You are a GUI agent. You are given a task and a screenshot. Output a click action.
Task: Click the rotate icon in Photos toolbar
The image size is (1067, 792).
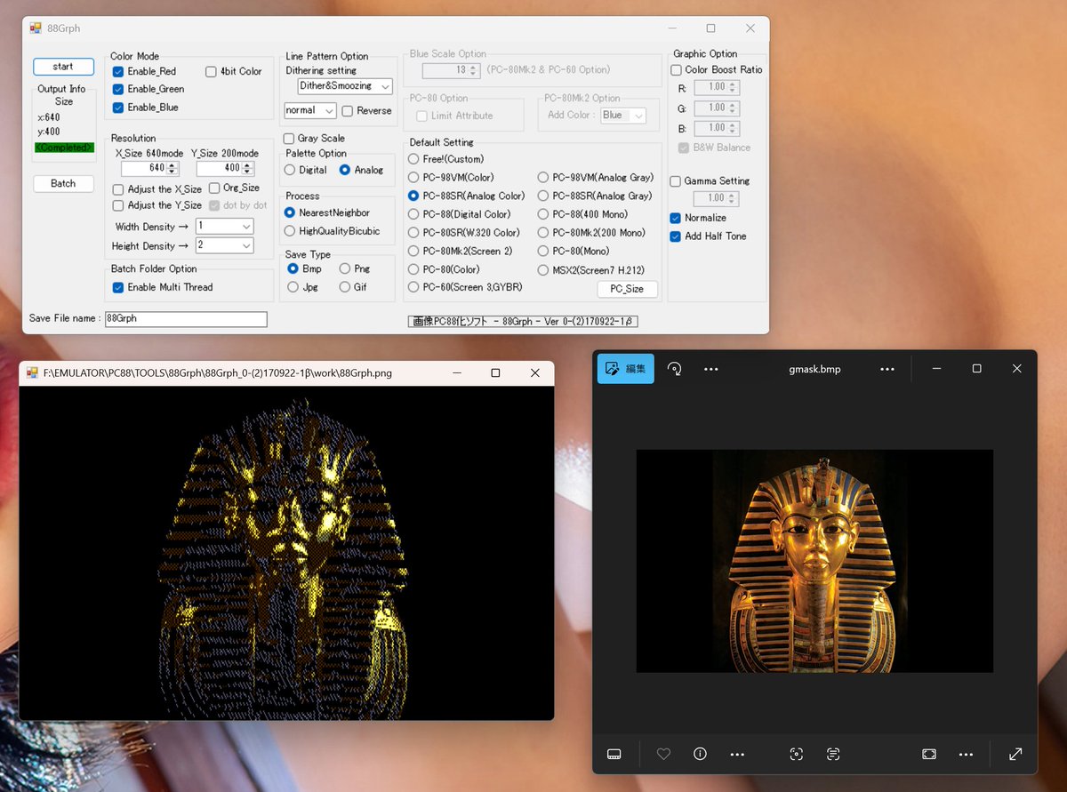click(674, 368)
